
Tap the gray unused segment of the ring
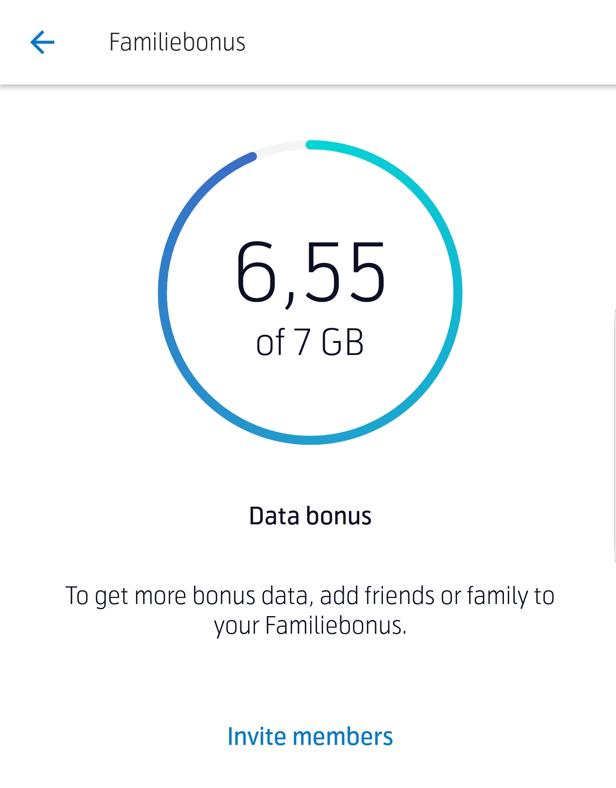point(281,147)
